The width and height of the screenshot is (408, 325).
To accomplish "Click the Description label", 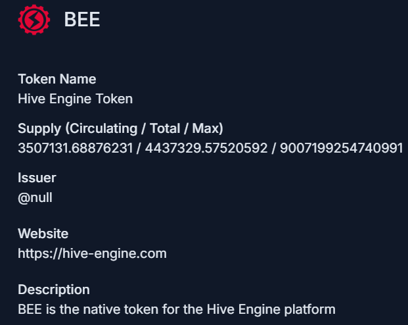I will coord(54,289).
